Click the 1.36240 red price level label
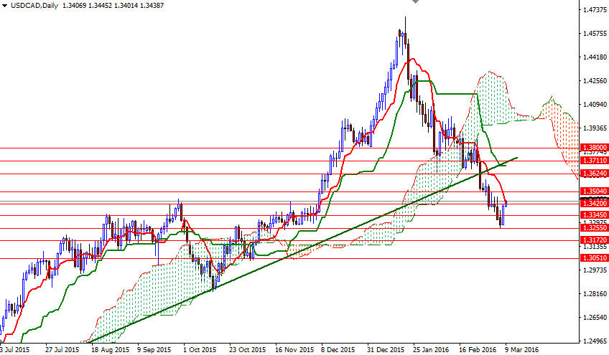This screenshot has height=355, width=609. pos(593,174)
